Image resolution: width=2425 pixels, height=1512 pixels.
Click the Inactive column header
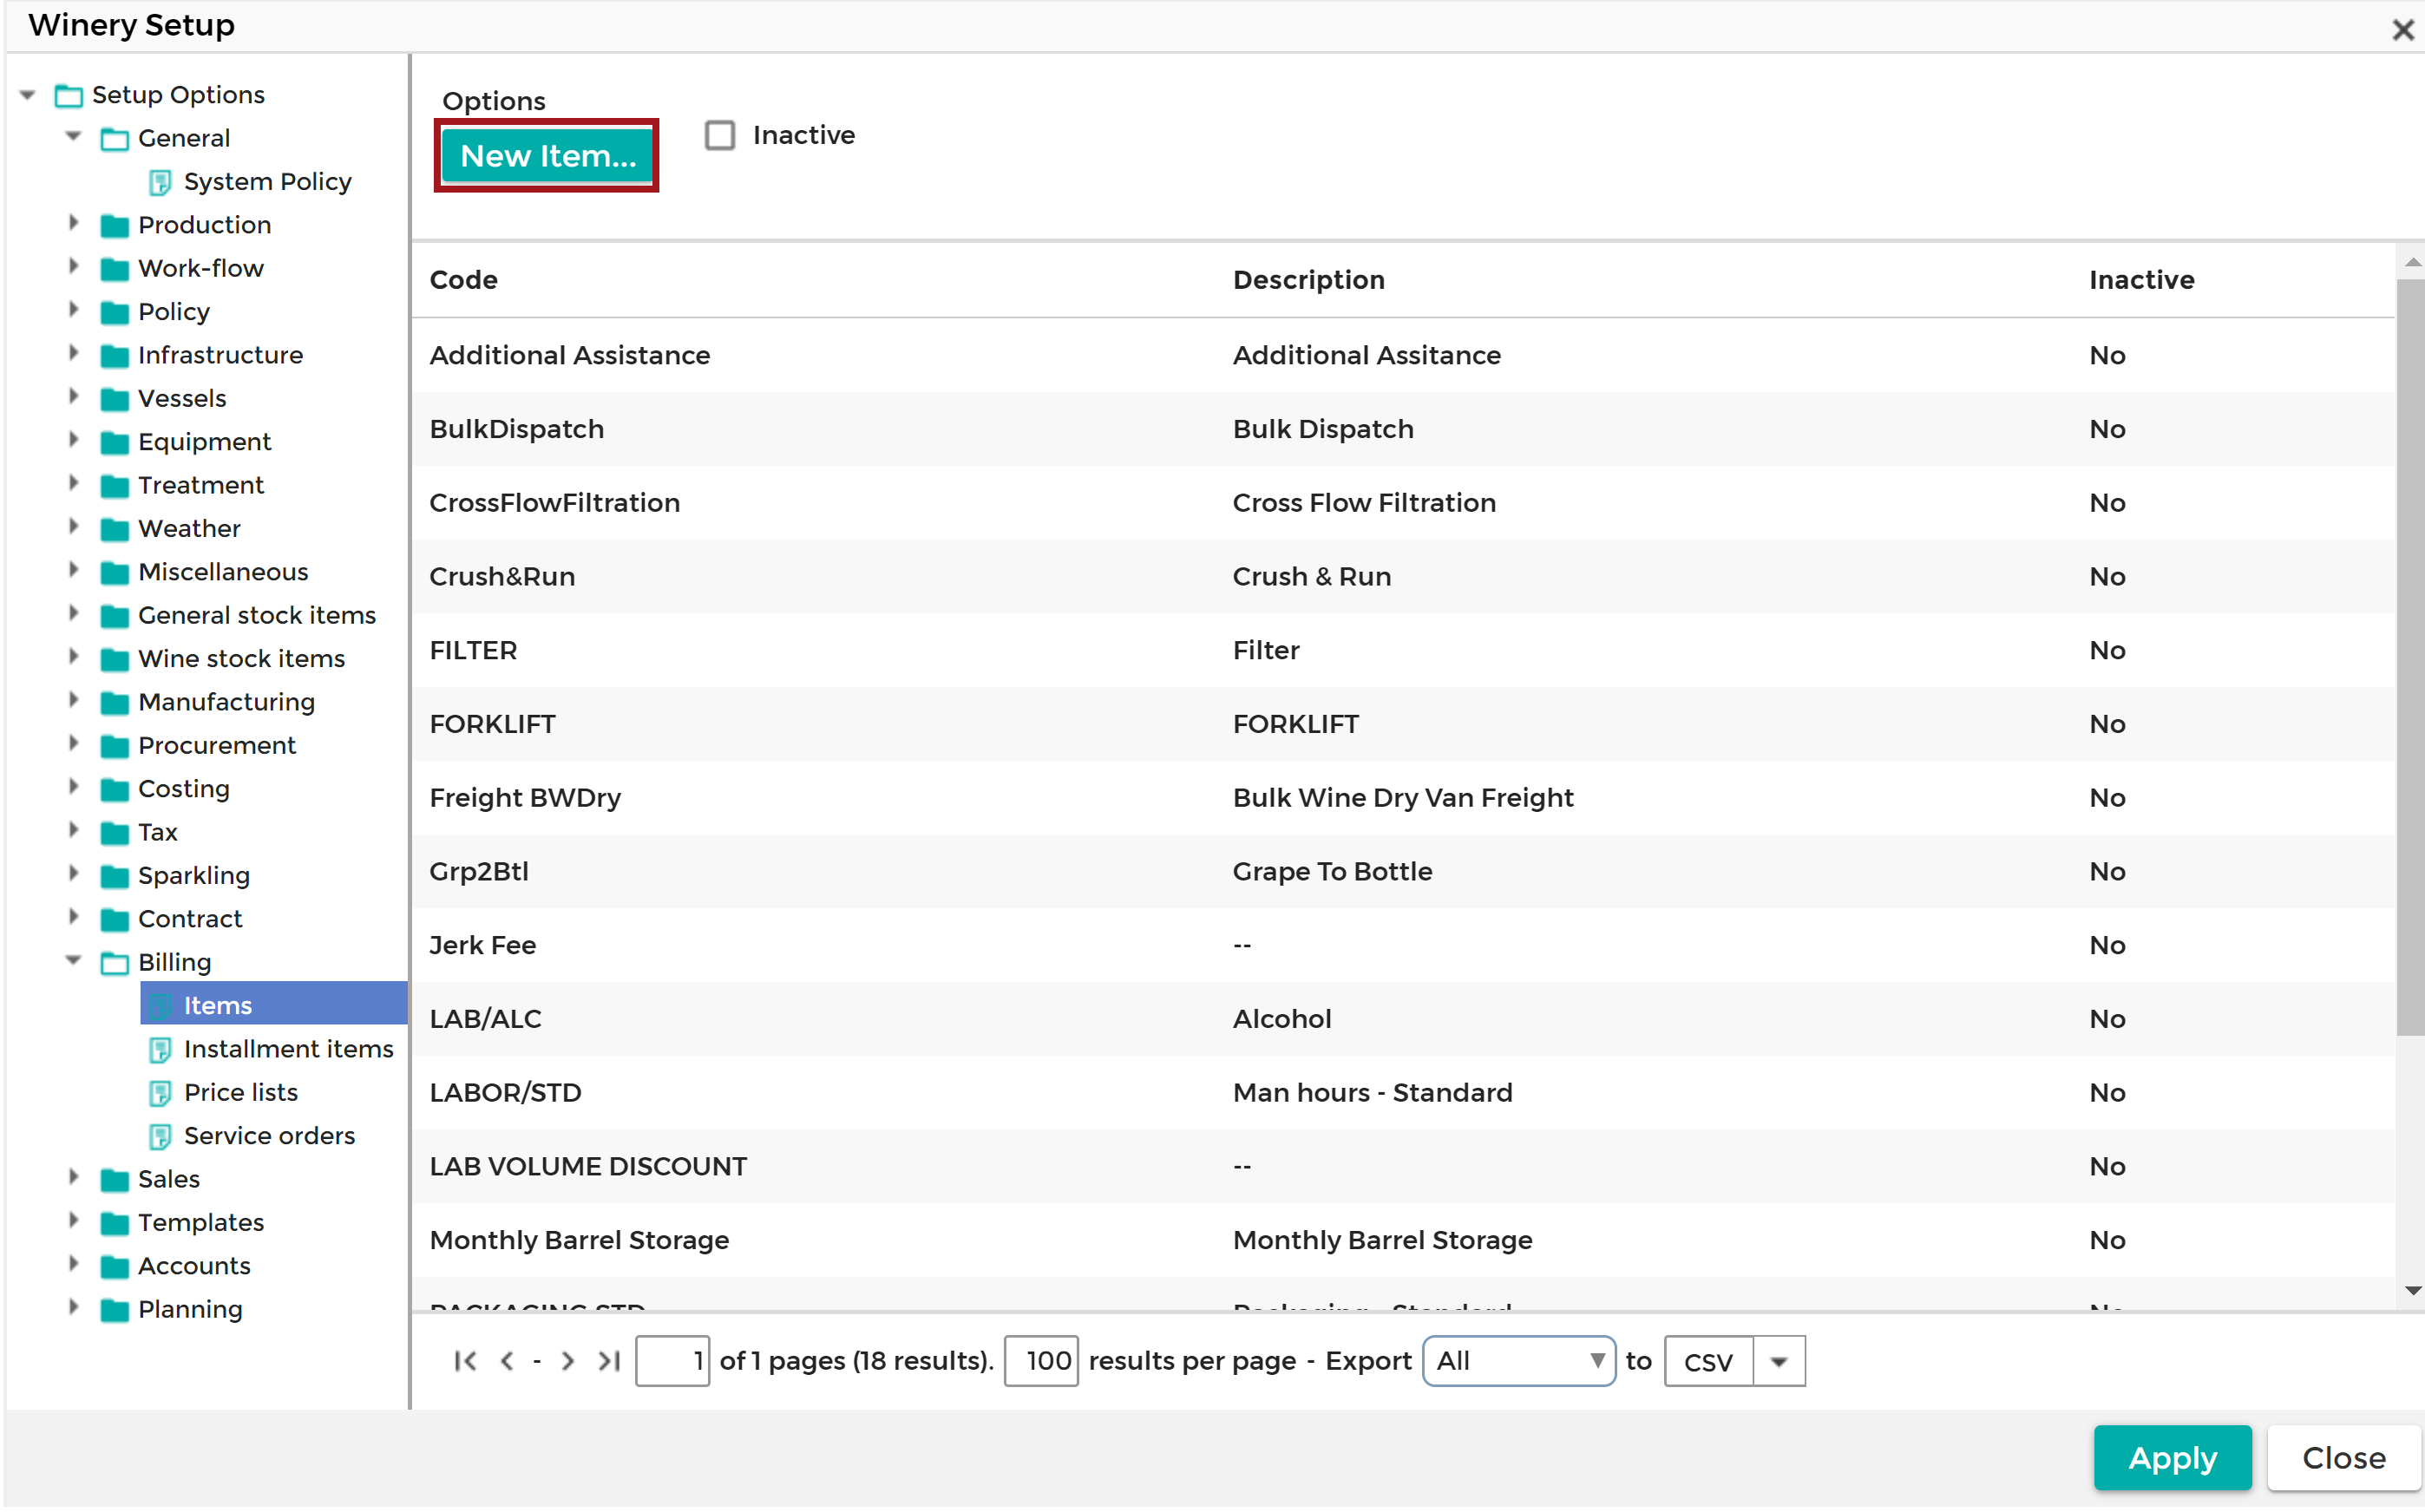(x=2141, y=280)
